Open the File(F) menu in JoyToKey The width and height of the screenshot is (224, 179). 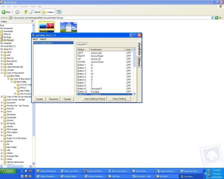tap(35, 39)
